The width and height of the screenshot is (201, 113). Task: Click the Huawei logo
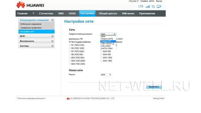(x=30, y=5)
